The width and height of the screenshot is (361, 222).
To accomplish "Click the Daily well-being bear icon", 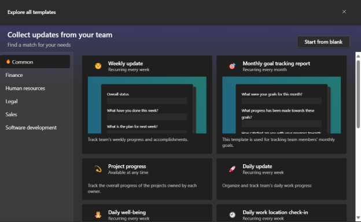I will coord(98,215).
